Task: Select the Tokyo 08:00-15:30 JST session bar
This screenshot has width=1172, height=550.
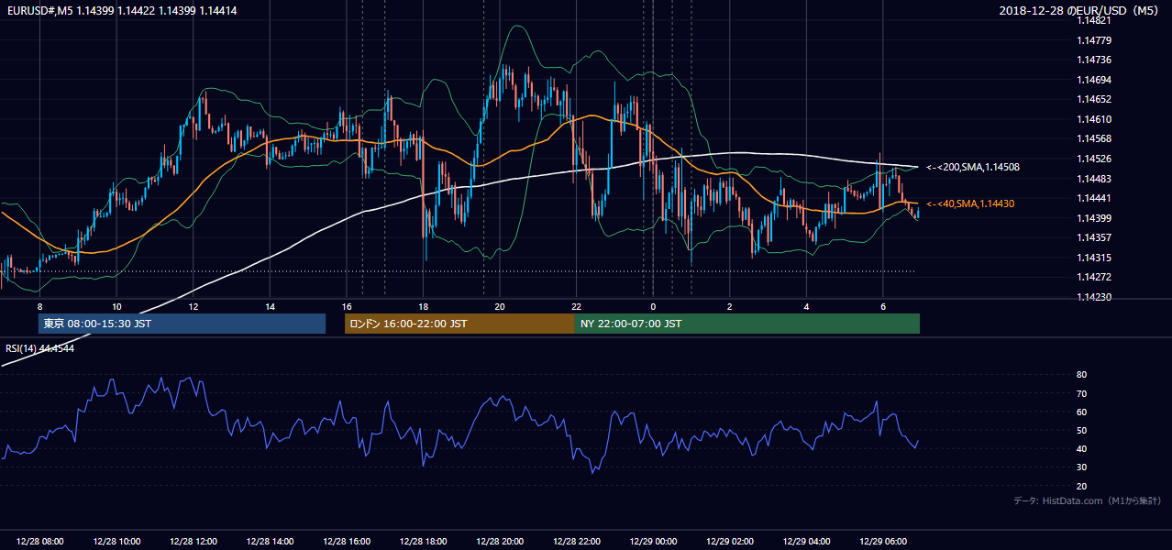Action: 182,324
